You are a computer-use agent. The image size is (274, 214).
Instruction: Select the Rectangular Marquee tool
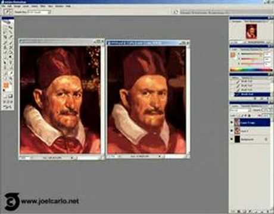click(5, 27)
